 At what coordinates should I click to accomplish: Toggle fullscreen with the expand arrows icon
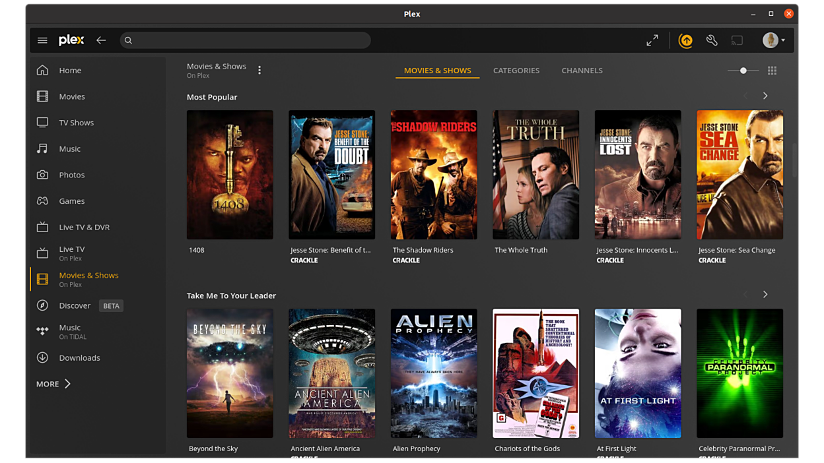[x=652, y=40]
